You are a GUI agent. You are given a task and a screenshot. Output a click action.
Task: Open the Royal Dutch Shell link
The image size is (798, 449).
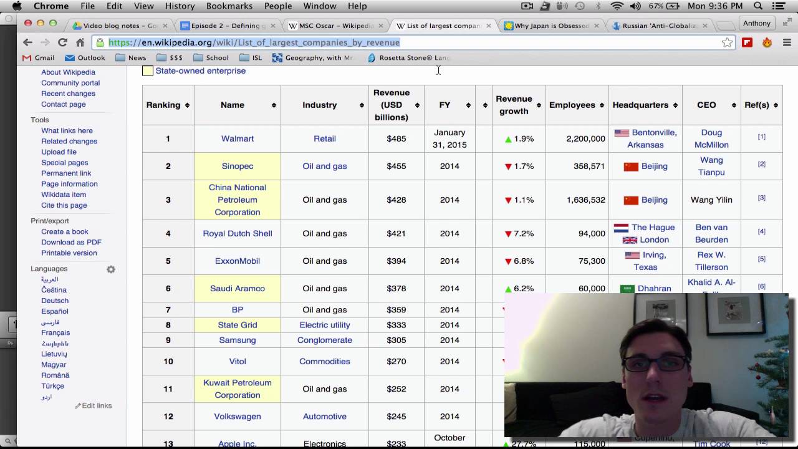click(x=238, y=234)
